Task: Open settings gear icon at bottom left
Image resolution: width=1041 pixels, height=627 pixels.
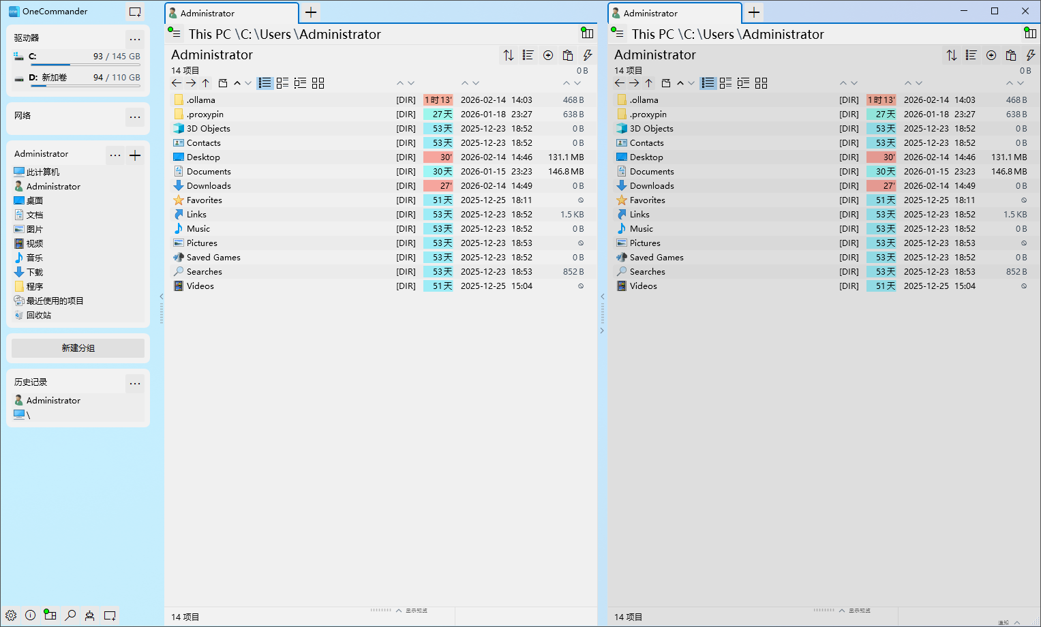Action: (x=11, y=615)
